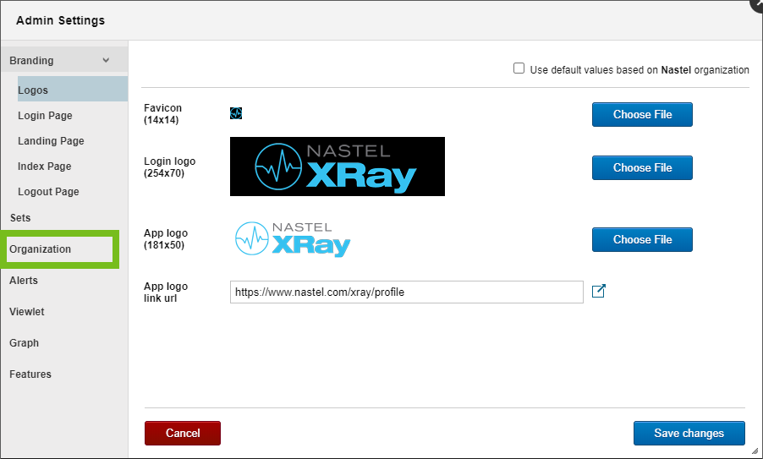This screenshot has height=459, width=763.
Task: Select Logos under Branding
Action: tap(73, 89)
